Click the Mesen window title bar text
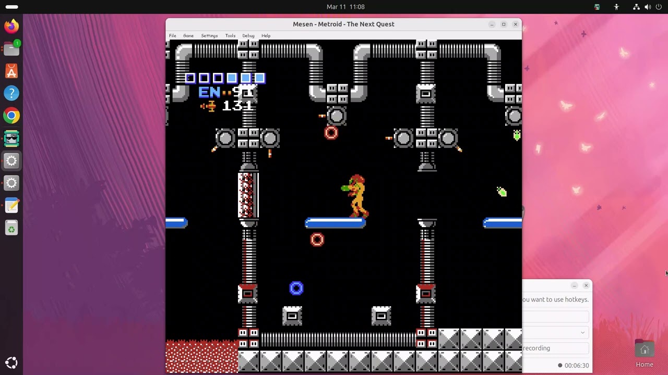Screen dimensions: 668x375 [x=343, y=24]
